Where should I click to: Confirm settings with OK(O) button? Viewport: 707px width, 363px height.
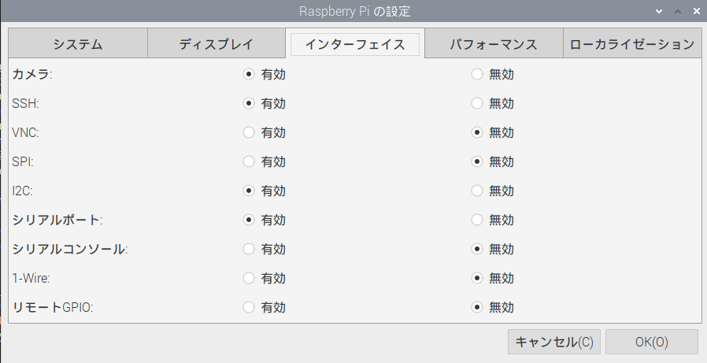coord(651,342)
